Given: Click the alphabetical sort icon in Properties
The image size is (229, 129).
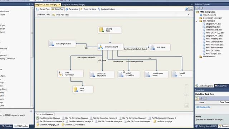Looking at the screenshot, I should (x=201, y=99).
